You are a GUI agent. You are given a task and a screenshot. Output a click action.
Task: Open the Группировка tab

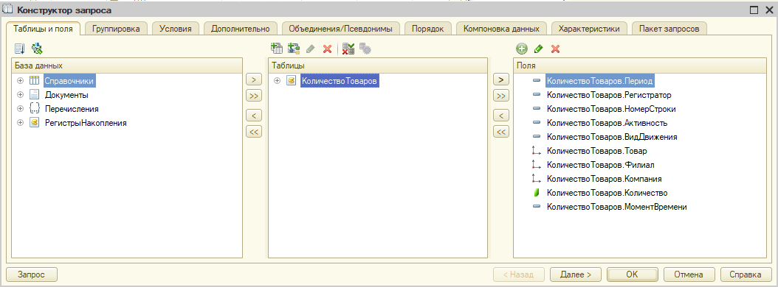click(116, 29)
